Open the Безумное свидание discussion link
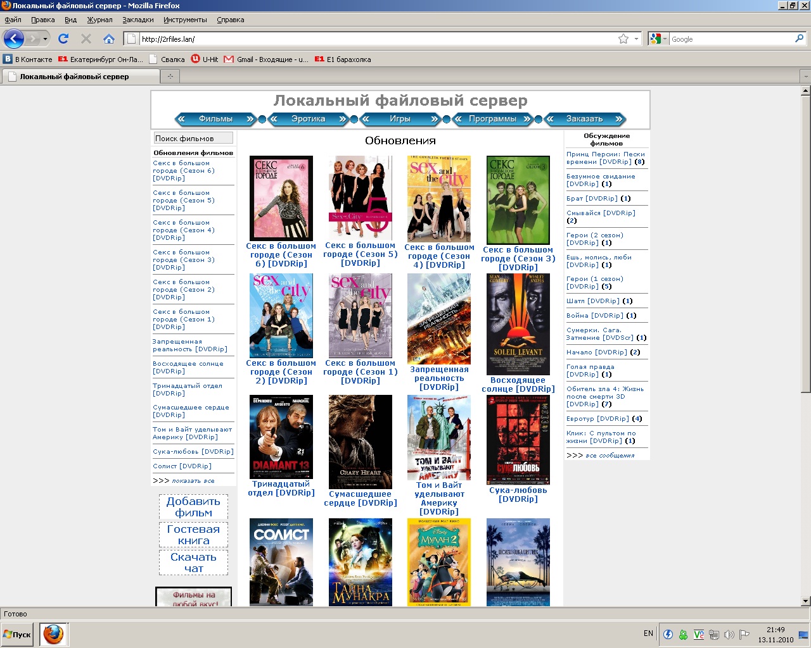Image resolution: width=811 pixels, height=648 pixels. point(601,180)
